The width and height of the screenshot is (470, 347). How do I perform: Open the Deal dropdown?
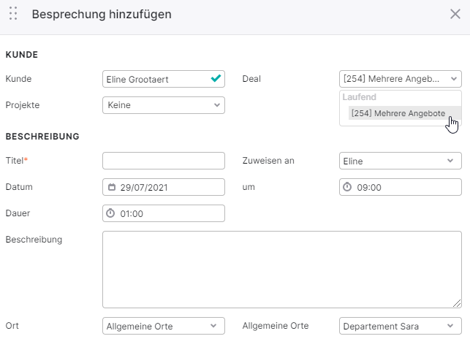coord(401,79)
